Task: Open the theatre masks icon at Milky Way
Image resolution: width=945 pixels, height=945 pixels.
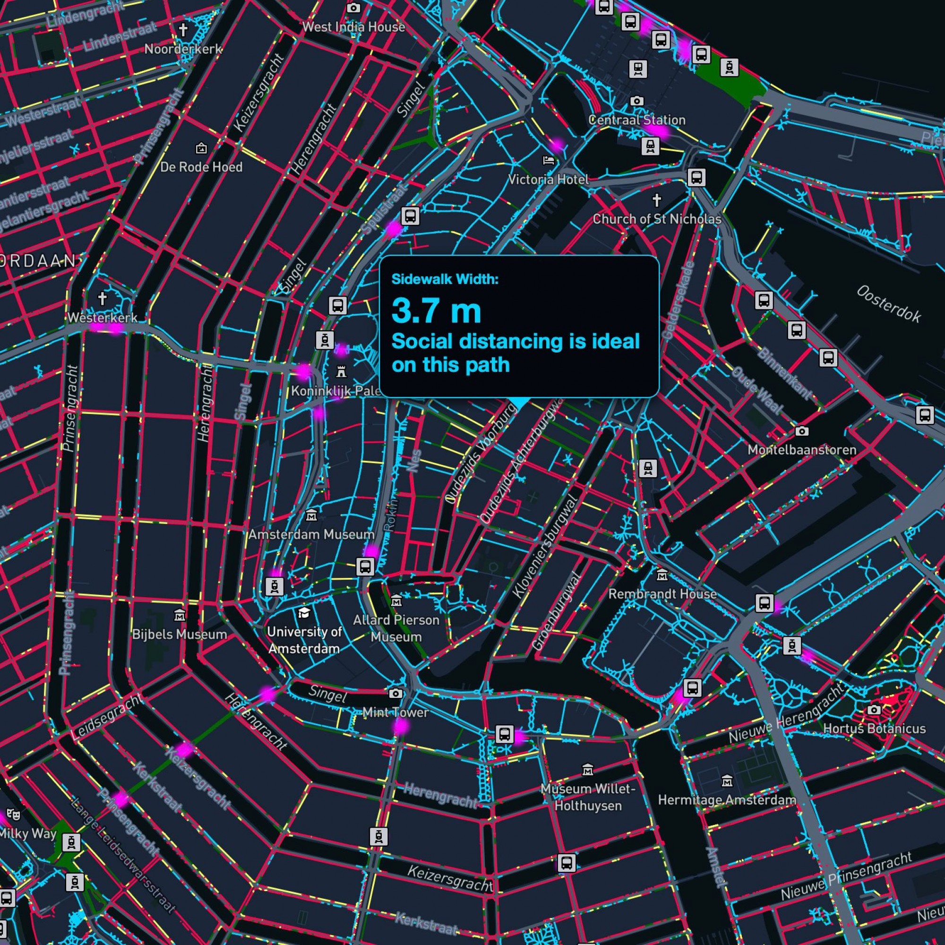Action: coord(13,815)
